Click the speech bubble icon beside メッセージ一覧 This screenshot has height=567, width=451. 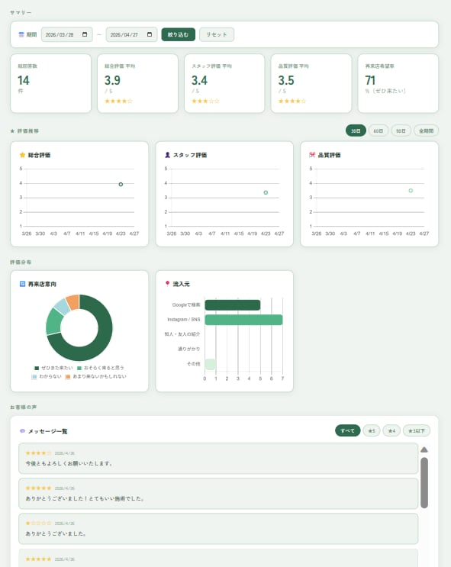22,430
